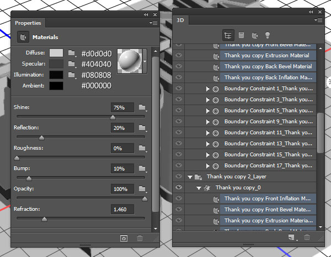Filter 3D panel by lights

point(267,35)
